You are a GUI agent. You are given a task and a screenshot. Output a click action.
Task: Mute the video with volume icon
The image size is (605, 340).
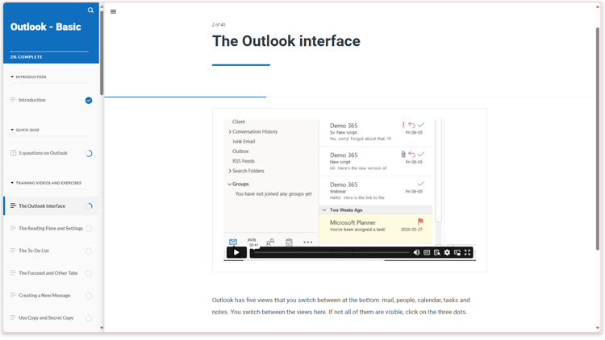pos(416,253)
